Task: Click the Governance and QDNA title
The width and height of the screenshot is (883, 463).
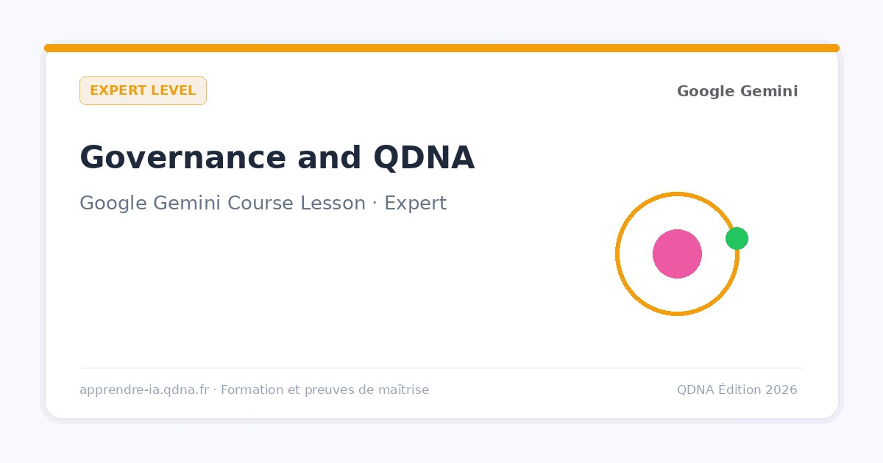Action: [277, 158]
